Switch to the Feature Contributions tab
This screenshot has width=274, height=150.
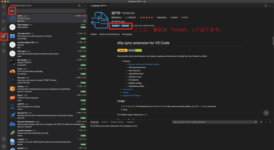coord(109,34)
